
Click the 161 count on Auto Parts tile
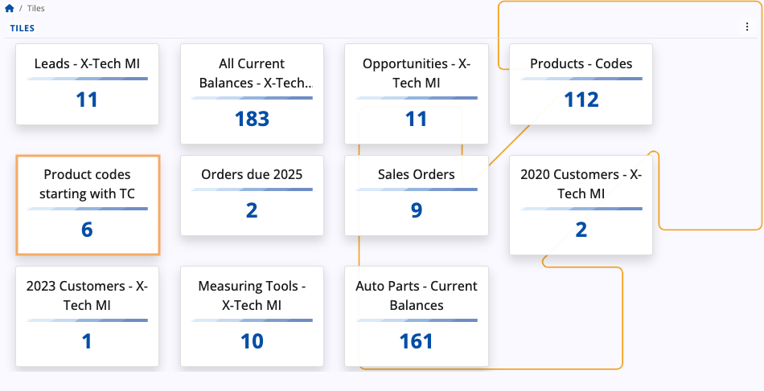click(416, 341)
